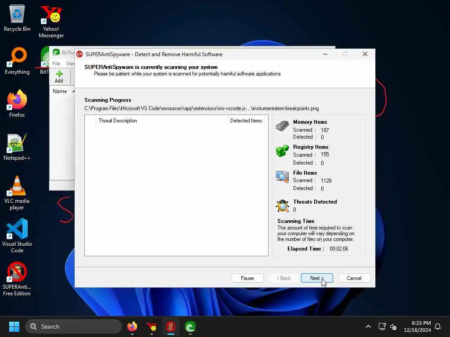This screenshot has height=337, width=450.
Task: Click the Scanning Progress heading
Action: pyautogui.click(x=108, y=100)
